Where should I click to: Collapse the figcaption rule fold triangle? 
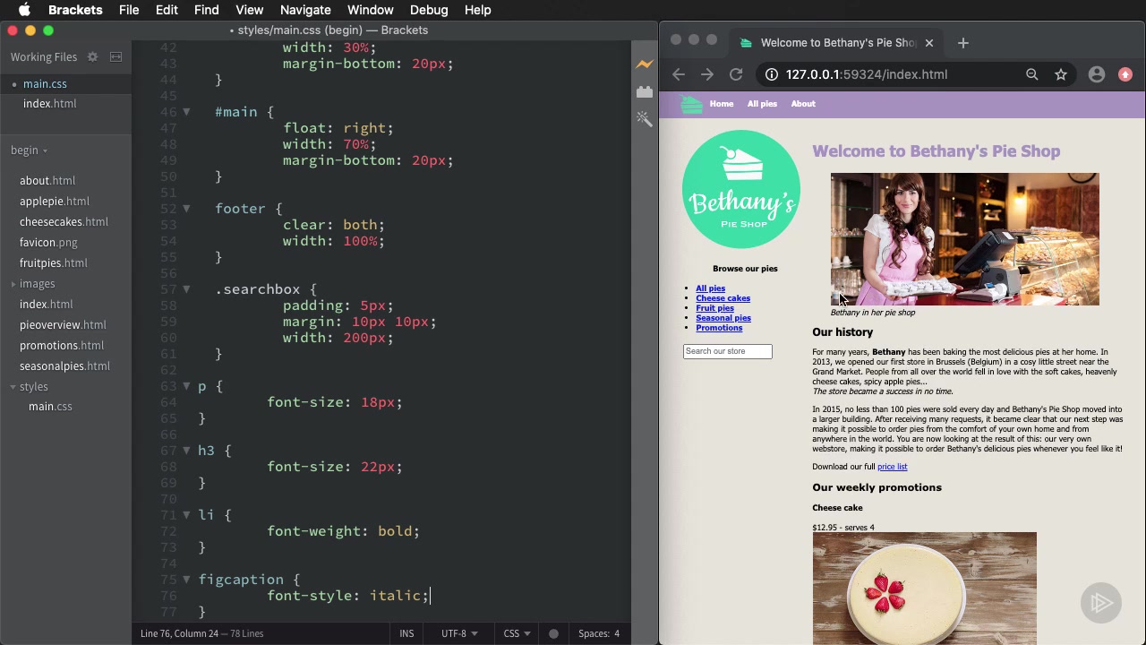point(186,580)
